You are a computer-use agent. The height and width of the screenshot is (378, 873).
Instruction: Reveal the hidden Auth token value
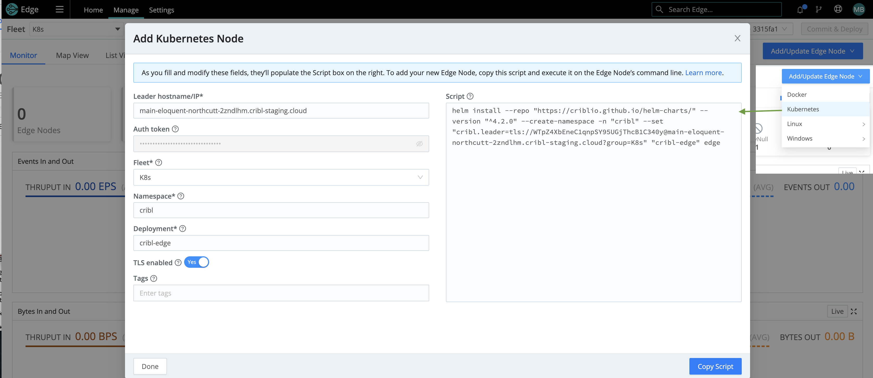[x=419, y=144]
